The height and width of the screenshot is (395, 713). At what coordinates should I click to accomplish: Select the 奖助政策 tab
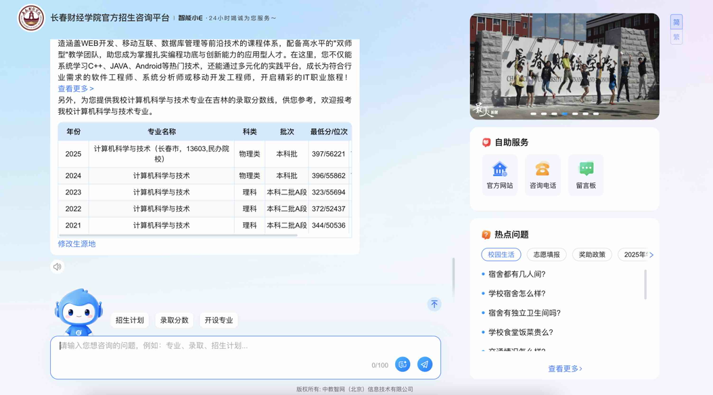pyautogui.click(x=592, y=255)
